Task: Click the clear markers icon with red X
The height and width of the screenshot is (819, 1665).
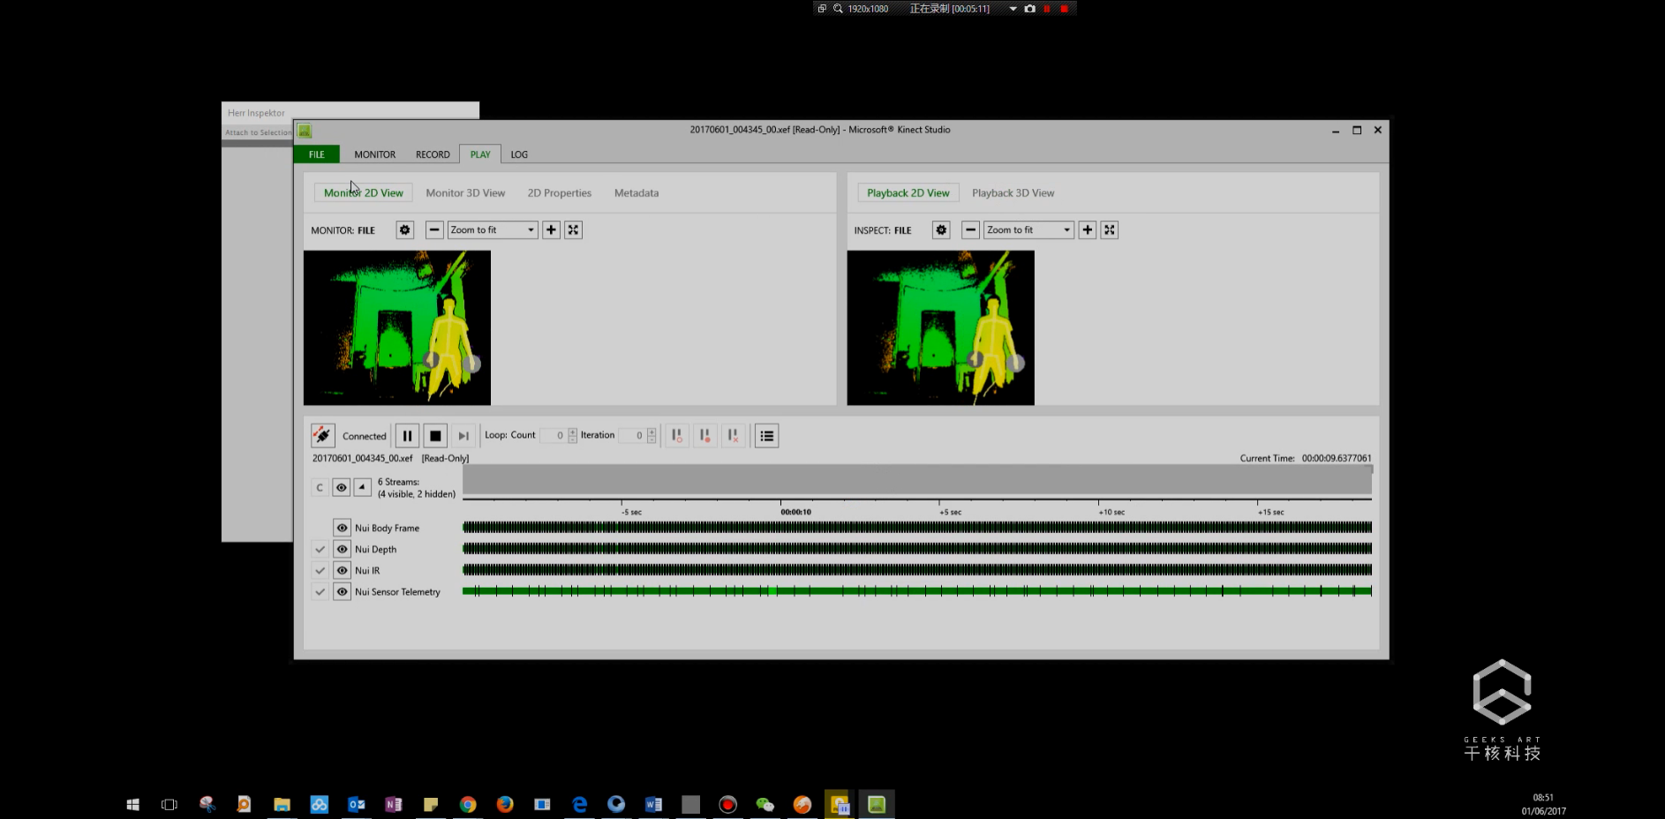Action: tap(734, 435)
